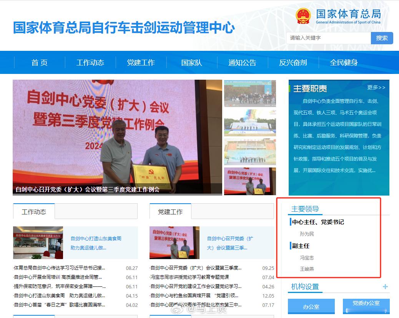This screenshot has width=399, height=318.
Task: Open news 冯宝忠同志讲授党纪学习教育专题党课
Action: point(190,277)
